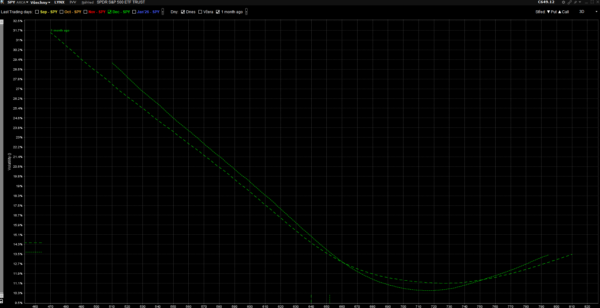
Task: Click the vertical scrollbar down arrow
Action: [2, 295]
